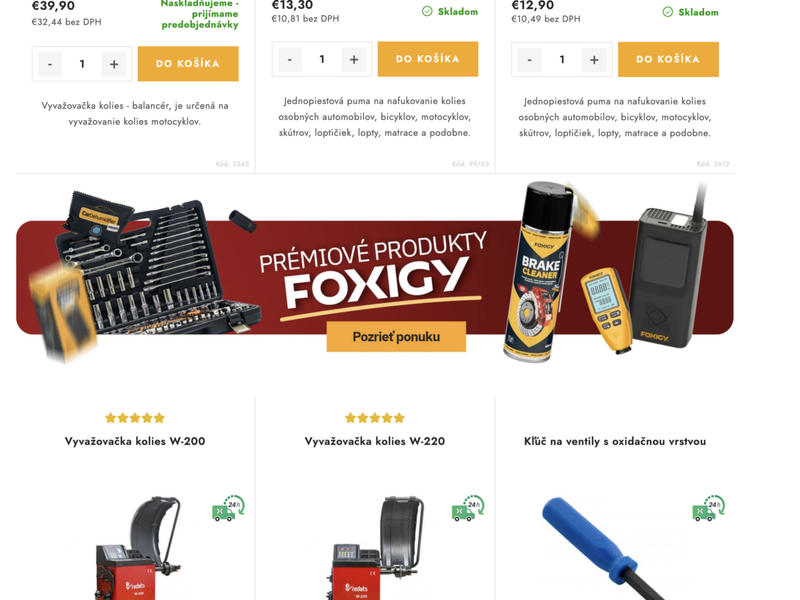The width and height of the screenshot is (800, 600).
Task: Increase quantity for the €39,90 product
Action: [114, 64]
